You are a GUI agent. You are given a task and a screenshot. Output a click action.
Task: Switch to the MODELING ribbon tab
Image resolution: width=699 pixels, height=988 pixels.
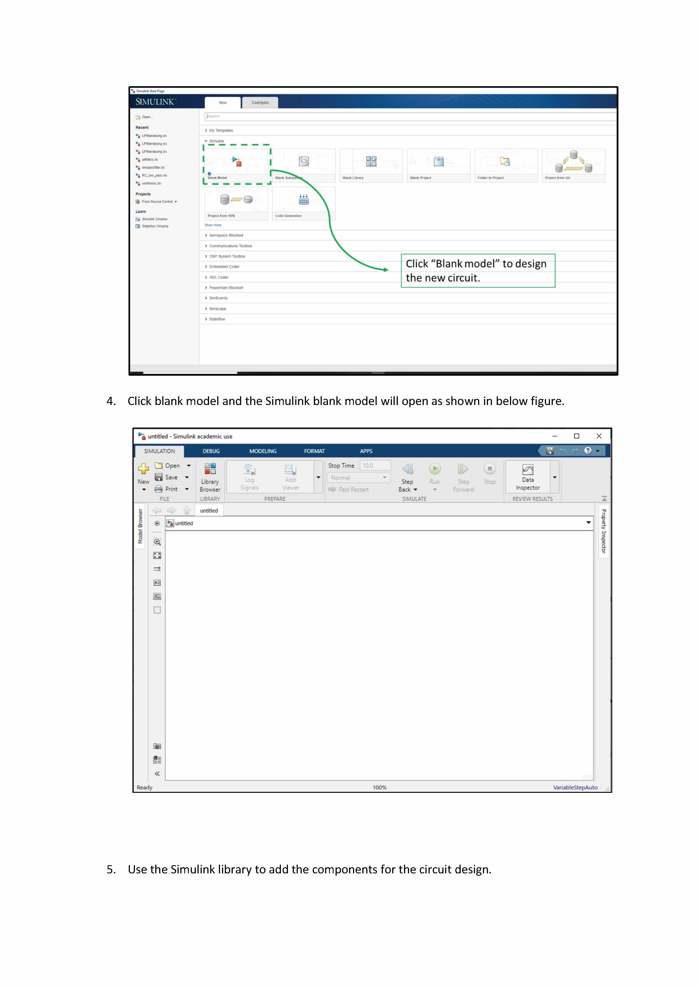(x=263, y=451)
